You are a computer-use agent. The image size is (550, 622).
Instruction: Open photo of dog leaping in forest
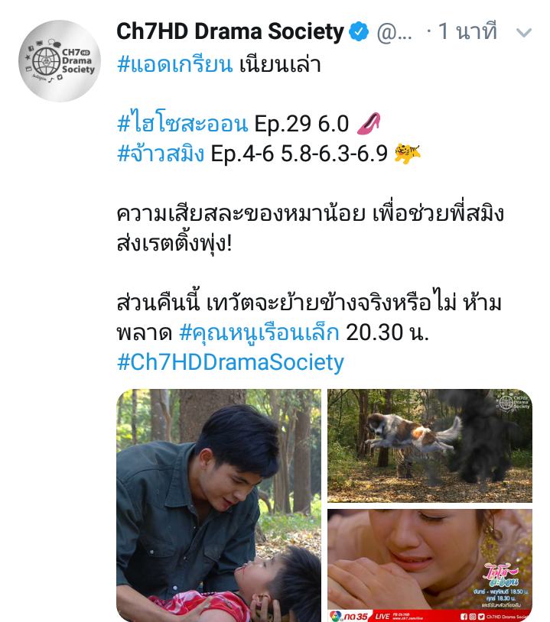(430, 445)
